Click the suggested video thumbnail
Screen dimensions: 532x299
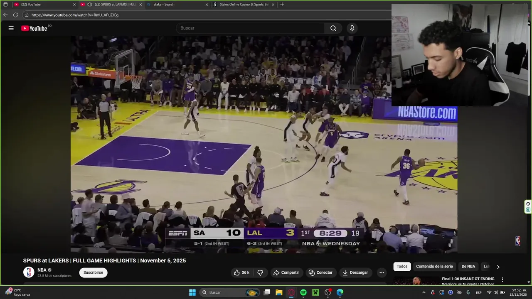416,281
